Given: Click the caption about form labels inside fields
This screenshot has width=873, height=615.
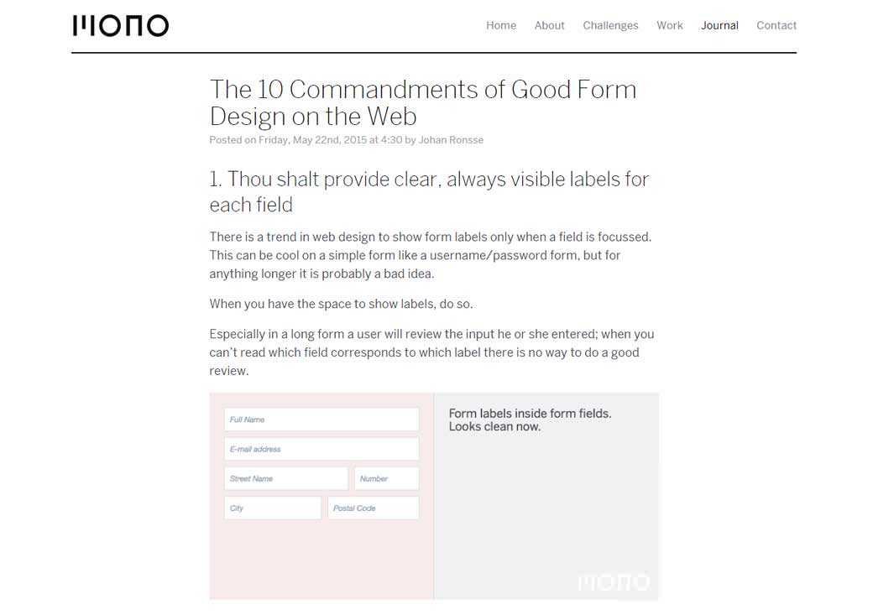Looking at the screenshot, I should pos(530,420).
